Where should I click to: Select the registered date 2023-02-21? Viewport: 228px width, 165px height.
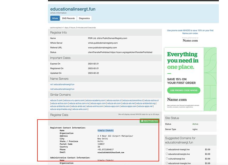coord(93,68)
